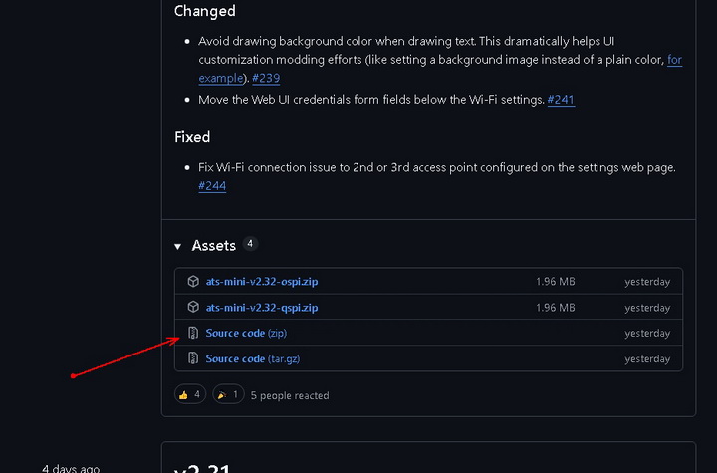Image resolution: width=717 pixels, height=473 pixels.
Task: Click package icon beside ats-mini-v2.32-qspi.zip
Action: (193, 307)
